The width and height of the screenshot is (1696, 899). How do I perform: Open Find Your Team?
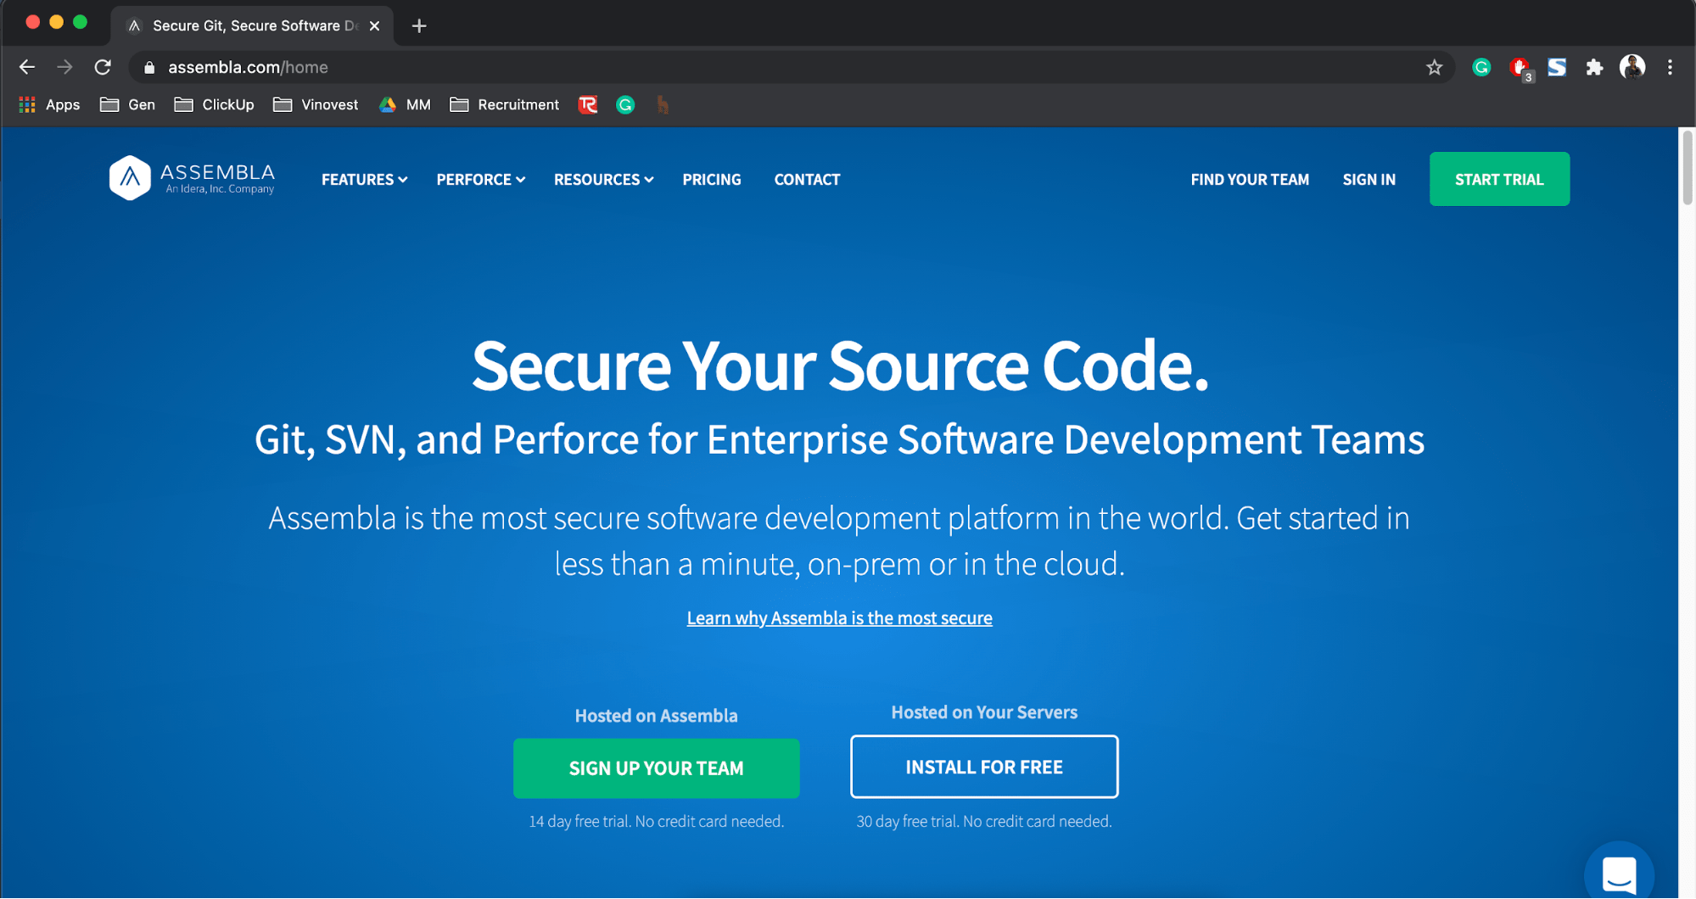click(x=1250, y=179)
